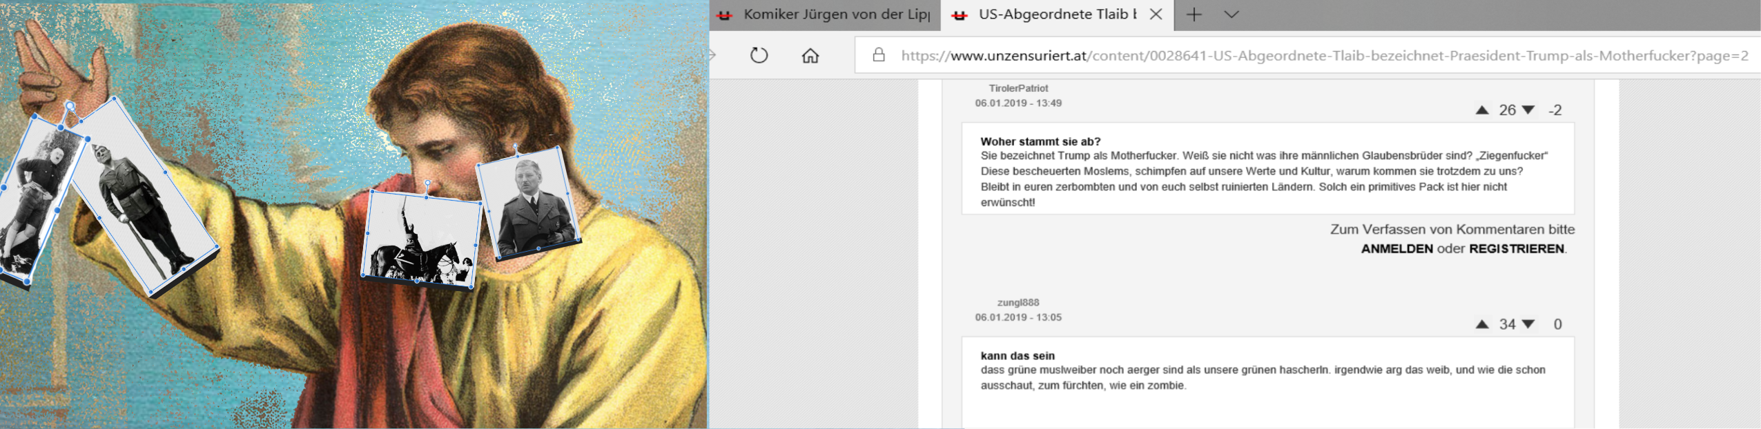This screenshot has width=1761, height=429.
Task: Close the US-Abgeordnete Tlaib tab
Action: (1156, 14)
